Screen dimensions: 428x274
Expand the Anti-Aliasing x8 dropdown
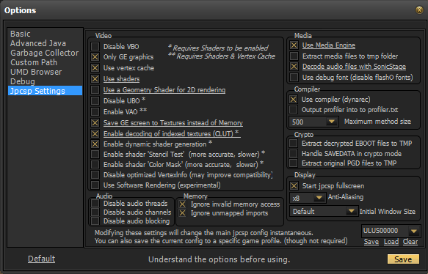[x=308, y=198]
